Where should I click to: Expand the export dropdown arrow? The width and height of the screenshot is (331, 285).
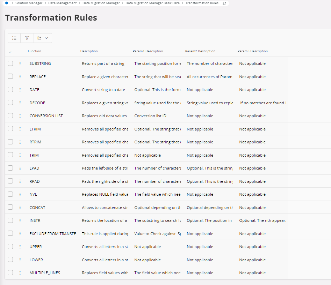point(46,38)
